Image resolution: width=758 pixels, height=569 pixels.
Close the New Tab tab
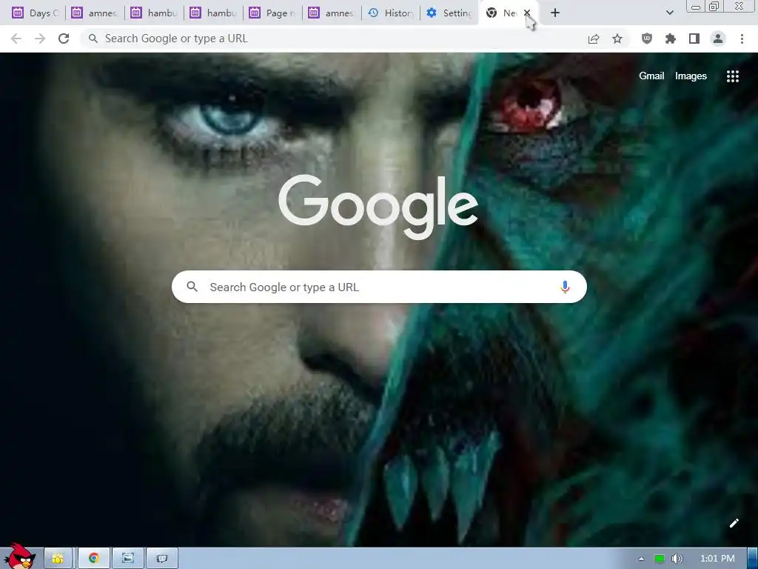(527, 13)
